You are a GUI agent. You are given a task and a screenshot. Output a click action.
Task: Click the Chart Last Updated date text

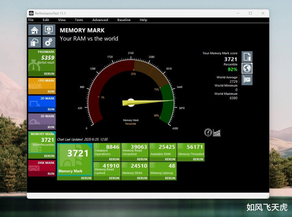coord(82,140)
